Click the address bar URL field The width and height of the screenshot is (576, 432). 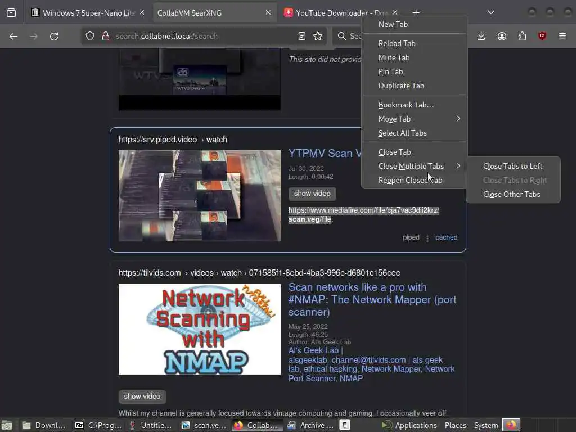[x=204, y=36]
